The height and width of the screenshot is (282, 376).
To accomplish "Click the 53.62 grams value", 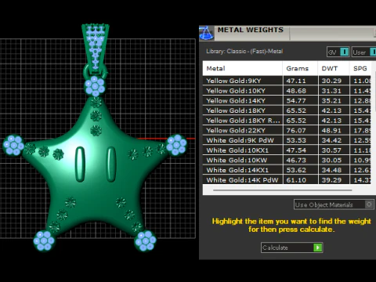I will point(296,170).
